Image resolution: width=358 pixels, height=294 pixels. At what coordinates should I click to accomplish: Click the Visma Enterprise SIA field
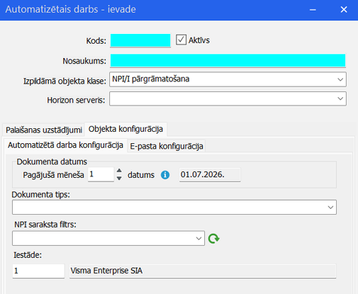click(203, 271)
